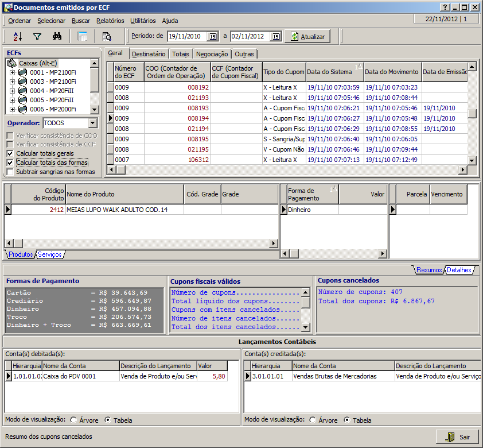Click the column layout toolbar icon
This screenshot has width=483, height=448.
click(x=83, y=36)
